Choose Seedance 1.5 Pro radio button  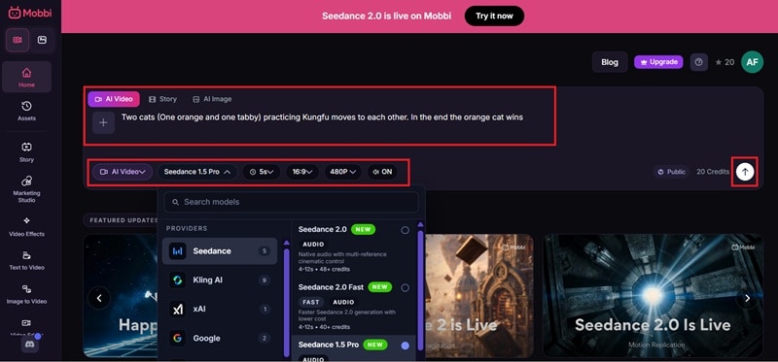coord(405,346)
